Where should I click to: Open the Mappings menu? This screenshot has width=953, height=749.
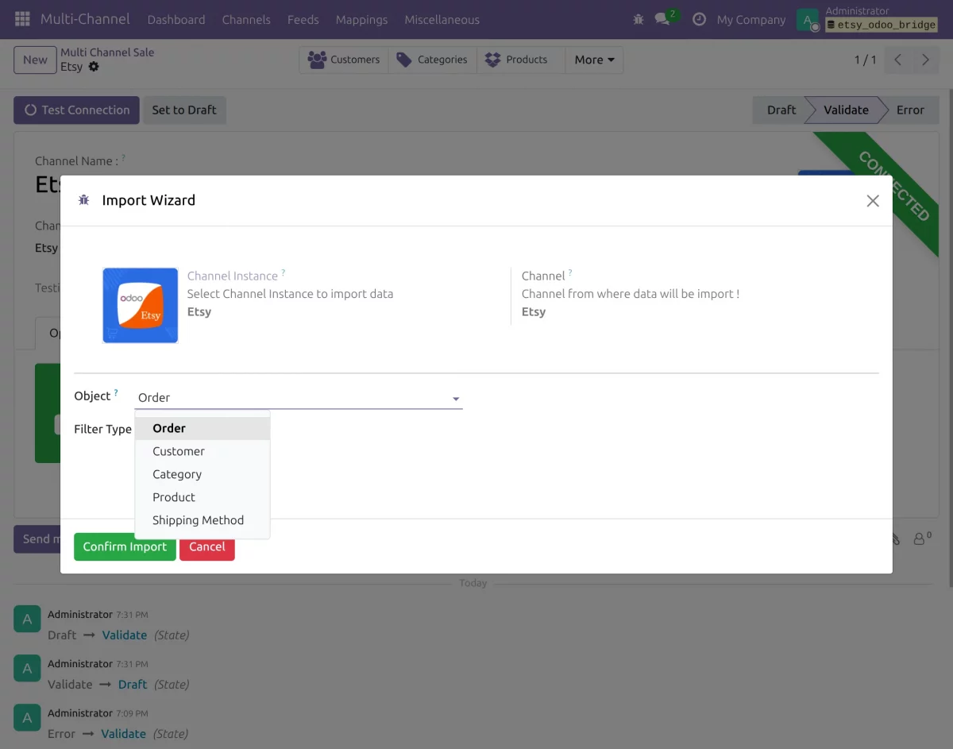point(361,20)
